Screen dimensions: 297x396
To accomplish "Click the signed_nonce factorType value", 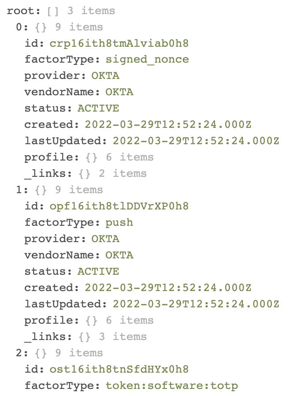I will tap(147, 60).
